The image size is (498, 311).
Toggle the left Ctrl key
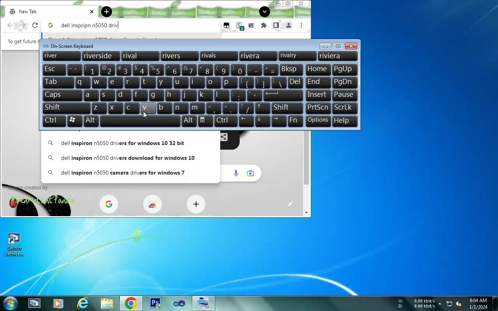tap(54, 121)
